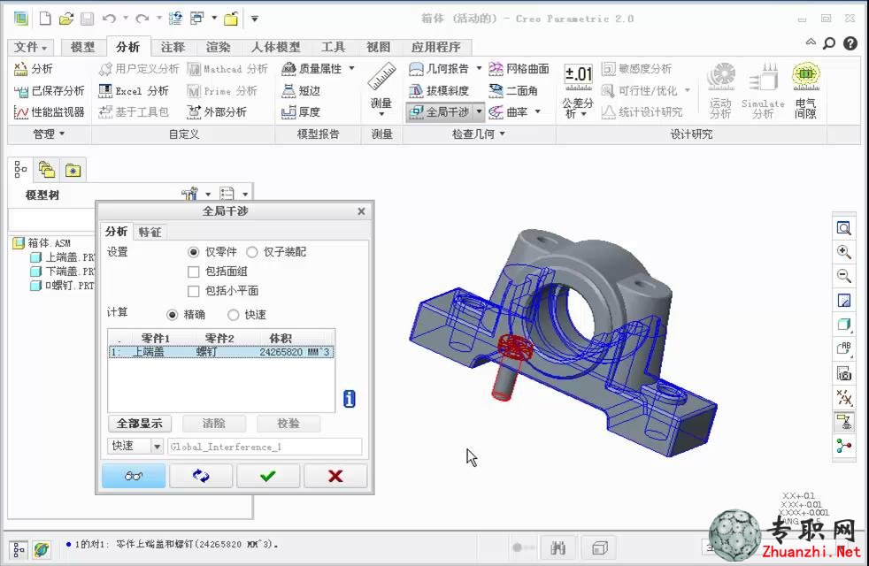869x566 pixels.
Task: Select the 仅子装配 radio option
Action: point(251,252)
